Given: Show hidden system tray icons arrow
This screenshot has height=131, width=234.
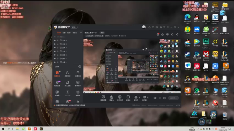Looking at the screenshot, I should (x=198, y=129).
